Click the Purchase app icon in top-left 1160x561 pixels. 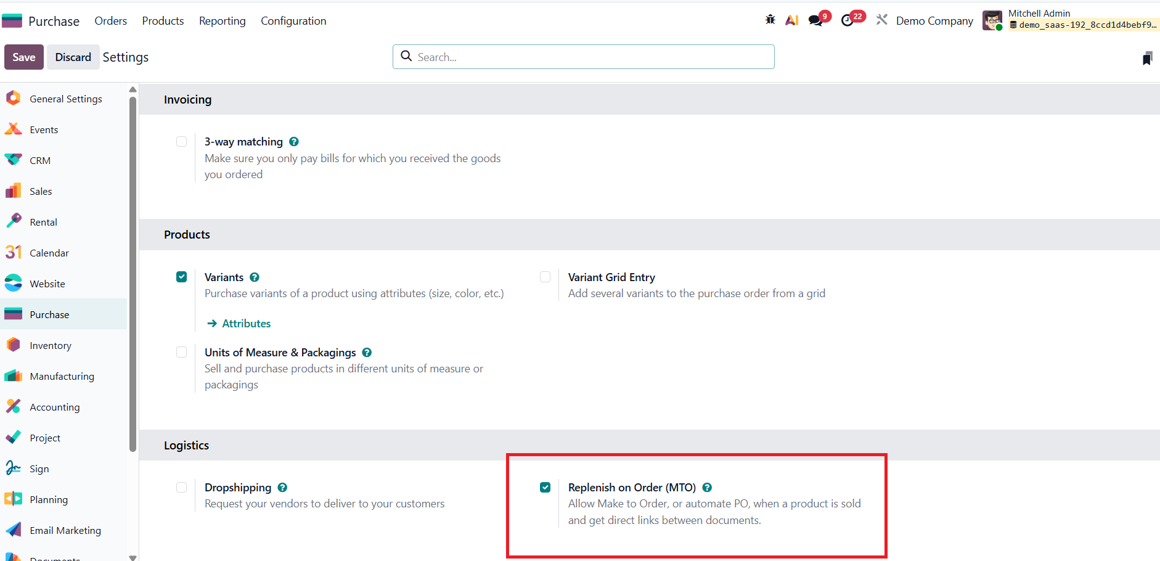[12, 21]
